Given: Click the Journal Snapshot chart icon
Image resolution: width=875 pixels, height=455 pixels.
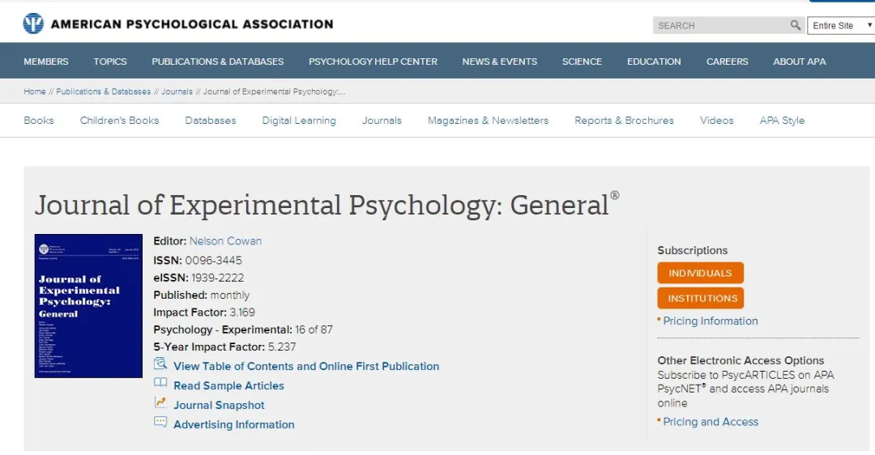Looking at the screenshot, I should point(160,402).
